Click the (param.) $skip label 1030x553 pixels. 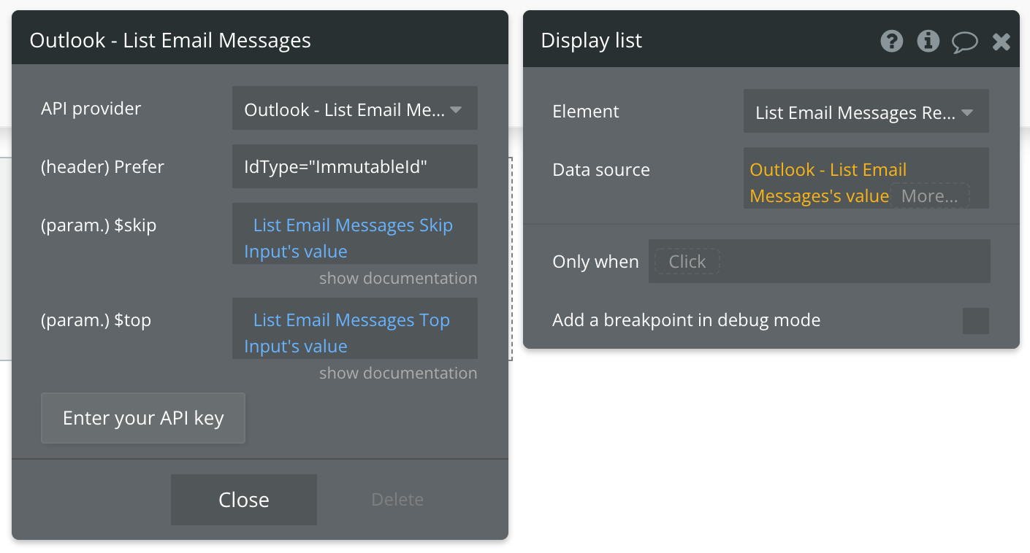(99, 225)
